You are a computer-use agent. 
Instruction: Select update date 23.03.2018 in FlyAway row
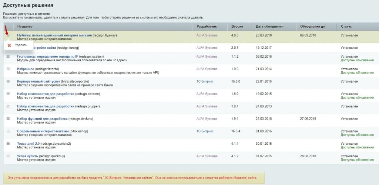[264, 35]
